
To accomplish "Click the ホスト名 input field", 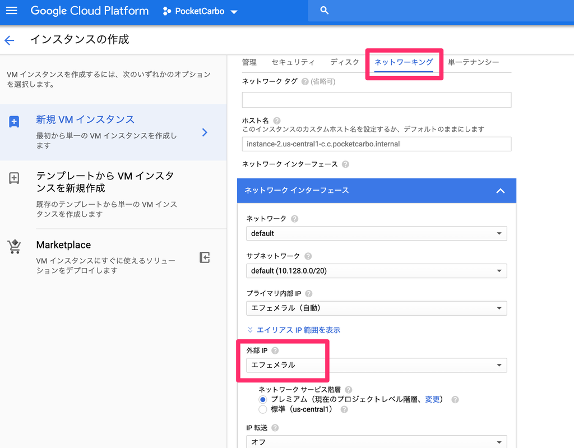I will pyautogui.click(x=376, y=144).
